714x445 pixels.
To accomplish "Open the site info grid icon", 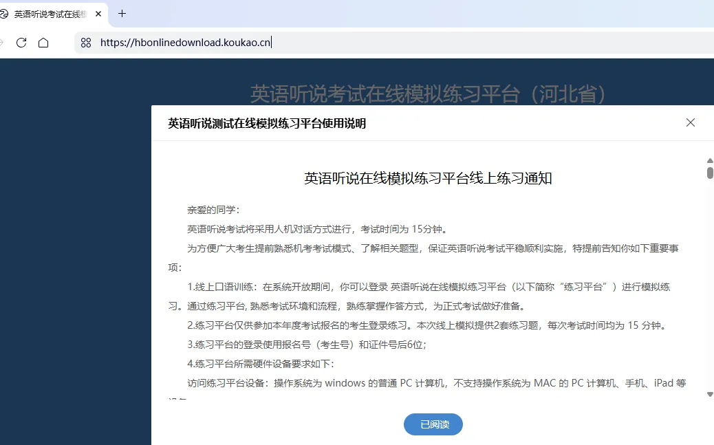I will pyautogui.click(x=85, y=43).
